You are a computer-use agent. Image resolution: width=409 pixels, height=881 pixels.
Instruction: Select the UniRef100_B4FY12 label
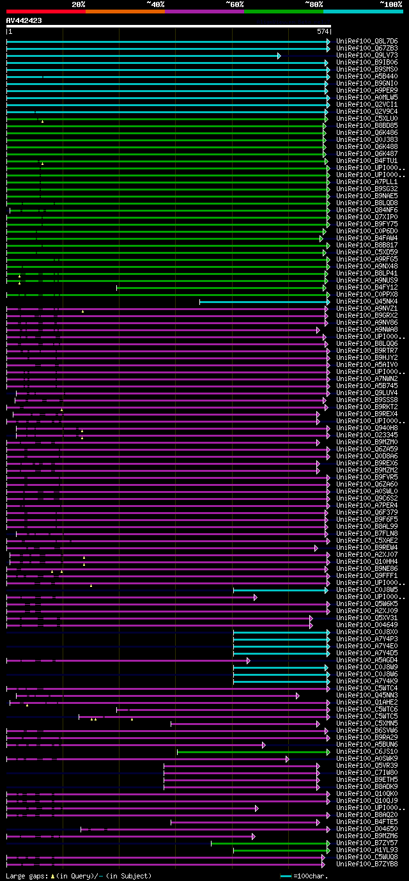click(x=367, y=288)
